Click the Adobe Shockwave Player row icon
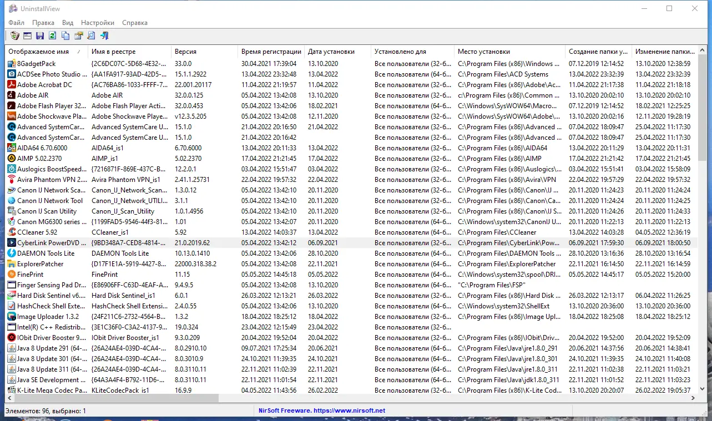Viewport: 712px width, 421px height. tap(12, 116)
